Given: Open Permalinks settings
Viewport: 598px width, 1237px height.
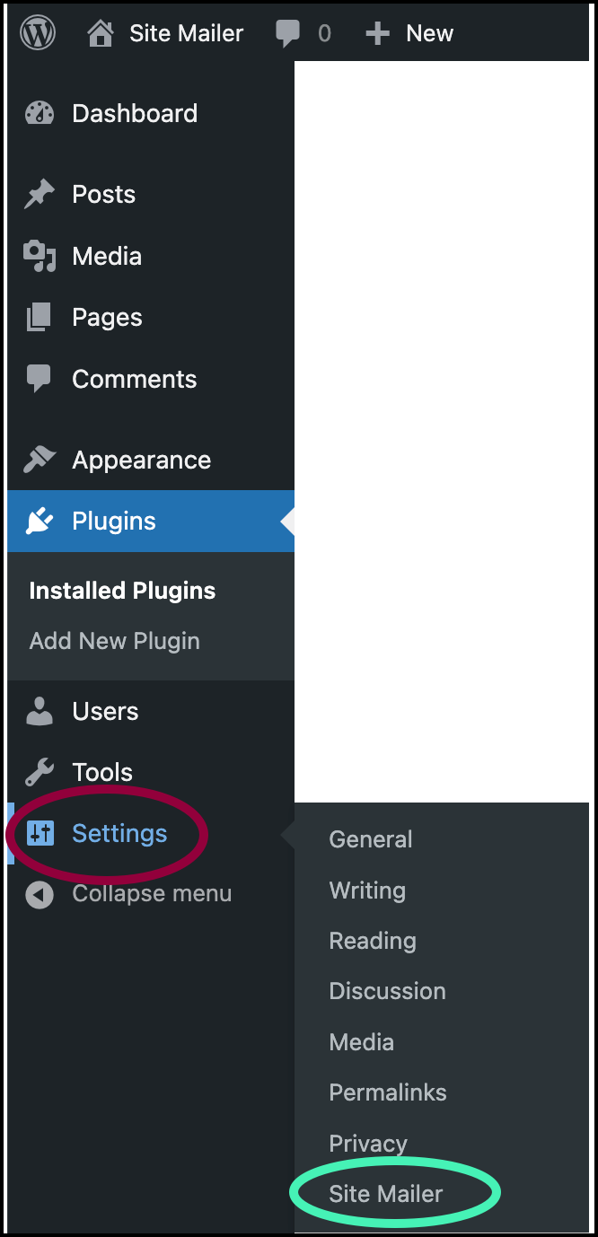Looking at the screenshot, I should click(388, 1092).
